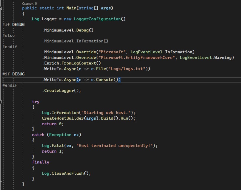Click 'Warning' in LogEventLevel.Warning
Screen dimensions: 241x190
pyautogui.click(x=223, y=57)
